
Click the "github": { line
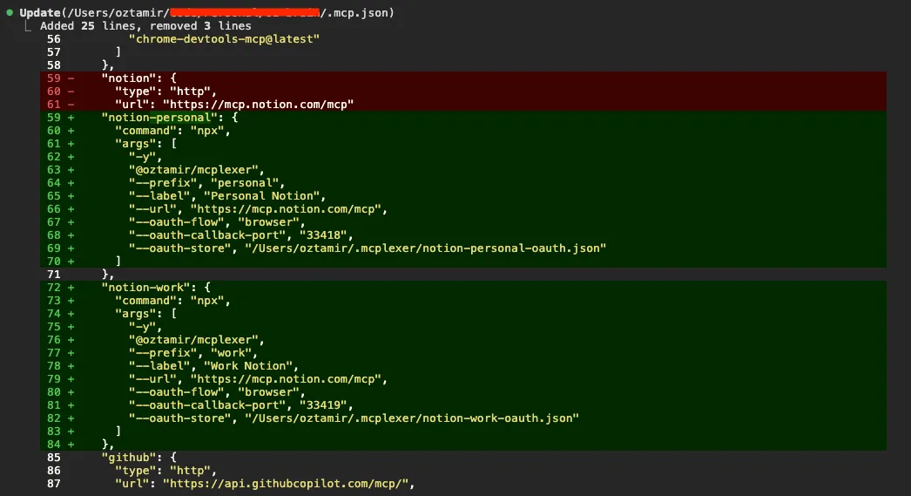click(x=138, y=458)
